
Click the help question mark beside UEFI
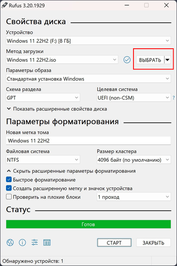click(x=174, y=98)
